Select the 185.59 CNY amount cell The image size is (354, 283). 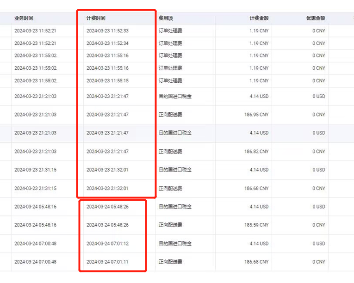(256, 225)
